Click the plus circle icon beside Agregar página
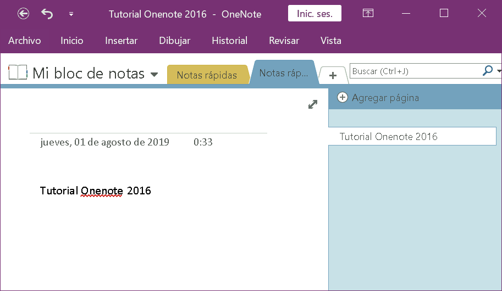502x291 pixels. pos(342,97)
